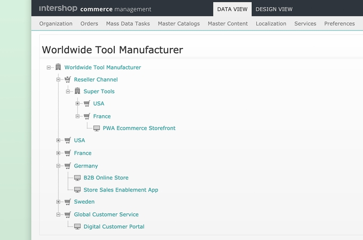This screenshot has height=240, width=363.
Task: Expand the top-level France channel
Action: (58, 153)
